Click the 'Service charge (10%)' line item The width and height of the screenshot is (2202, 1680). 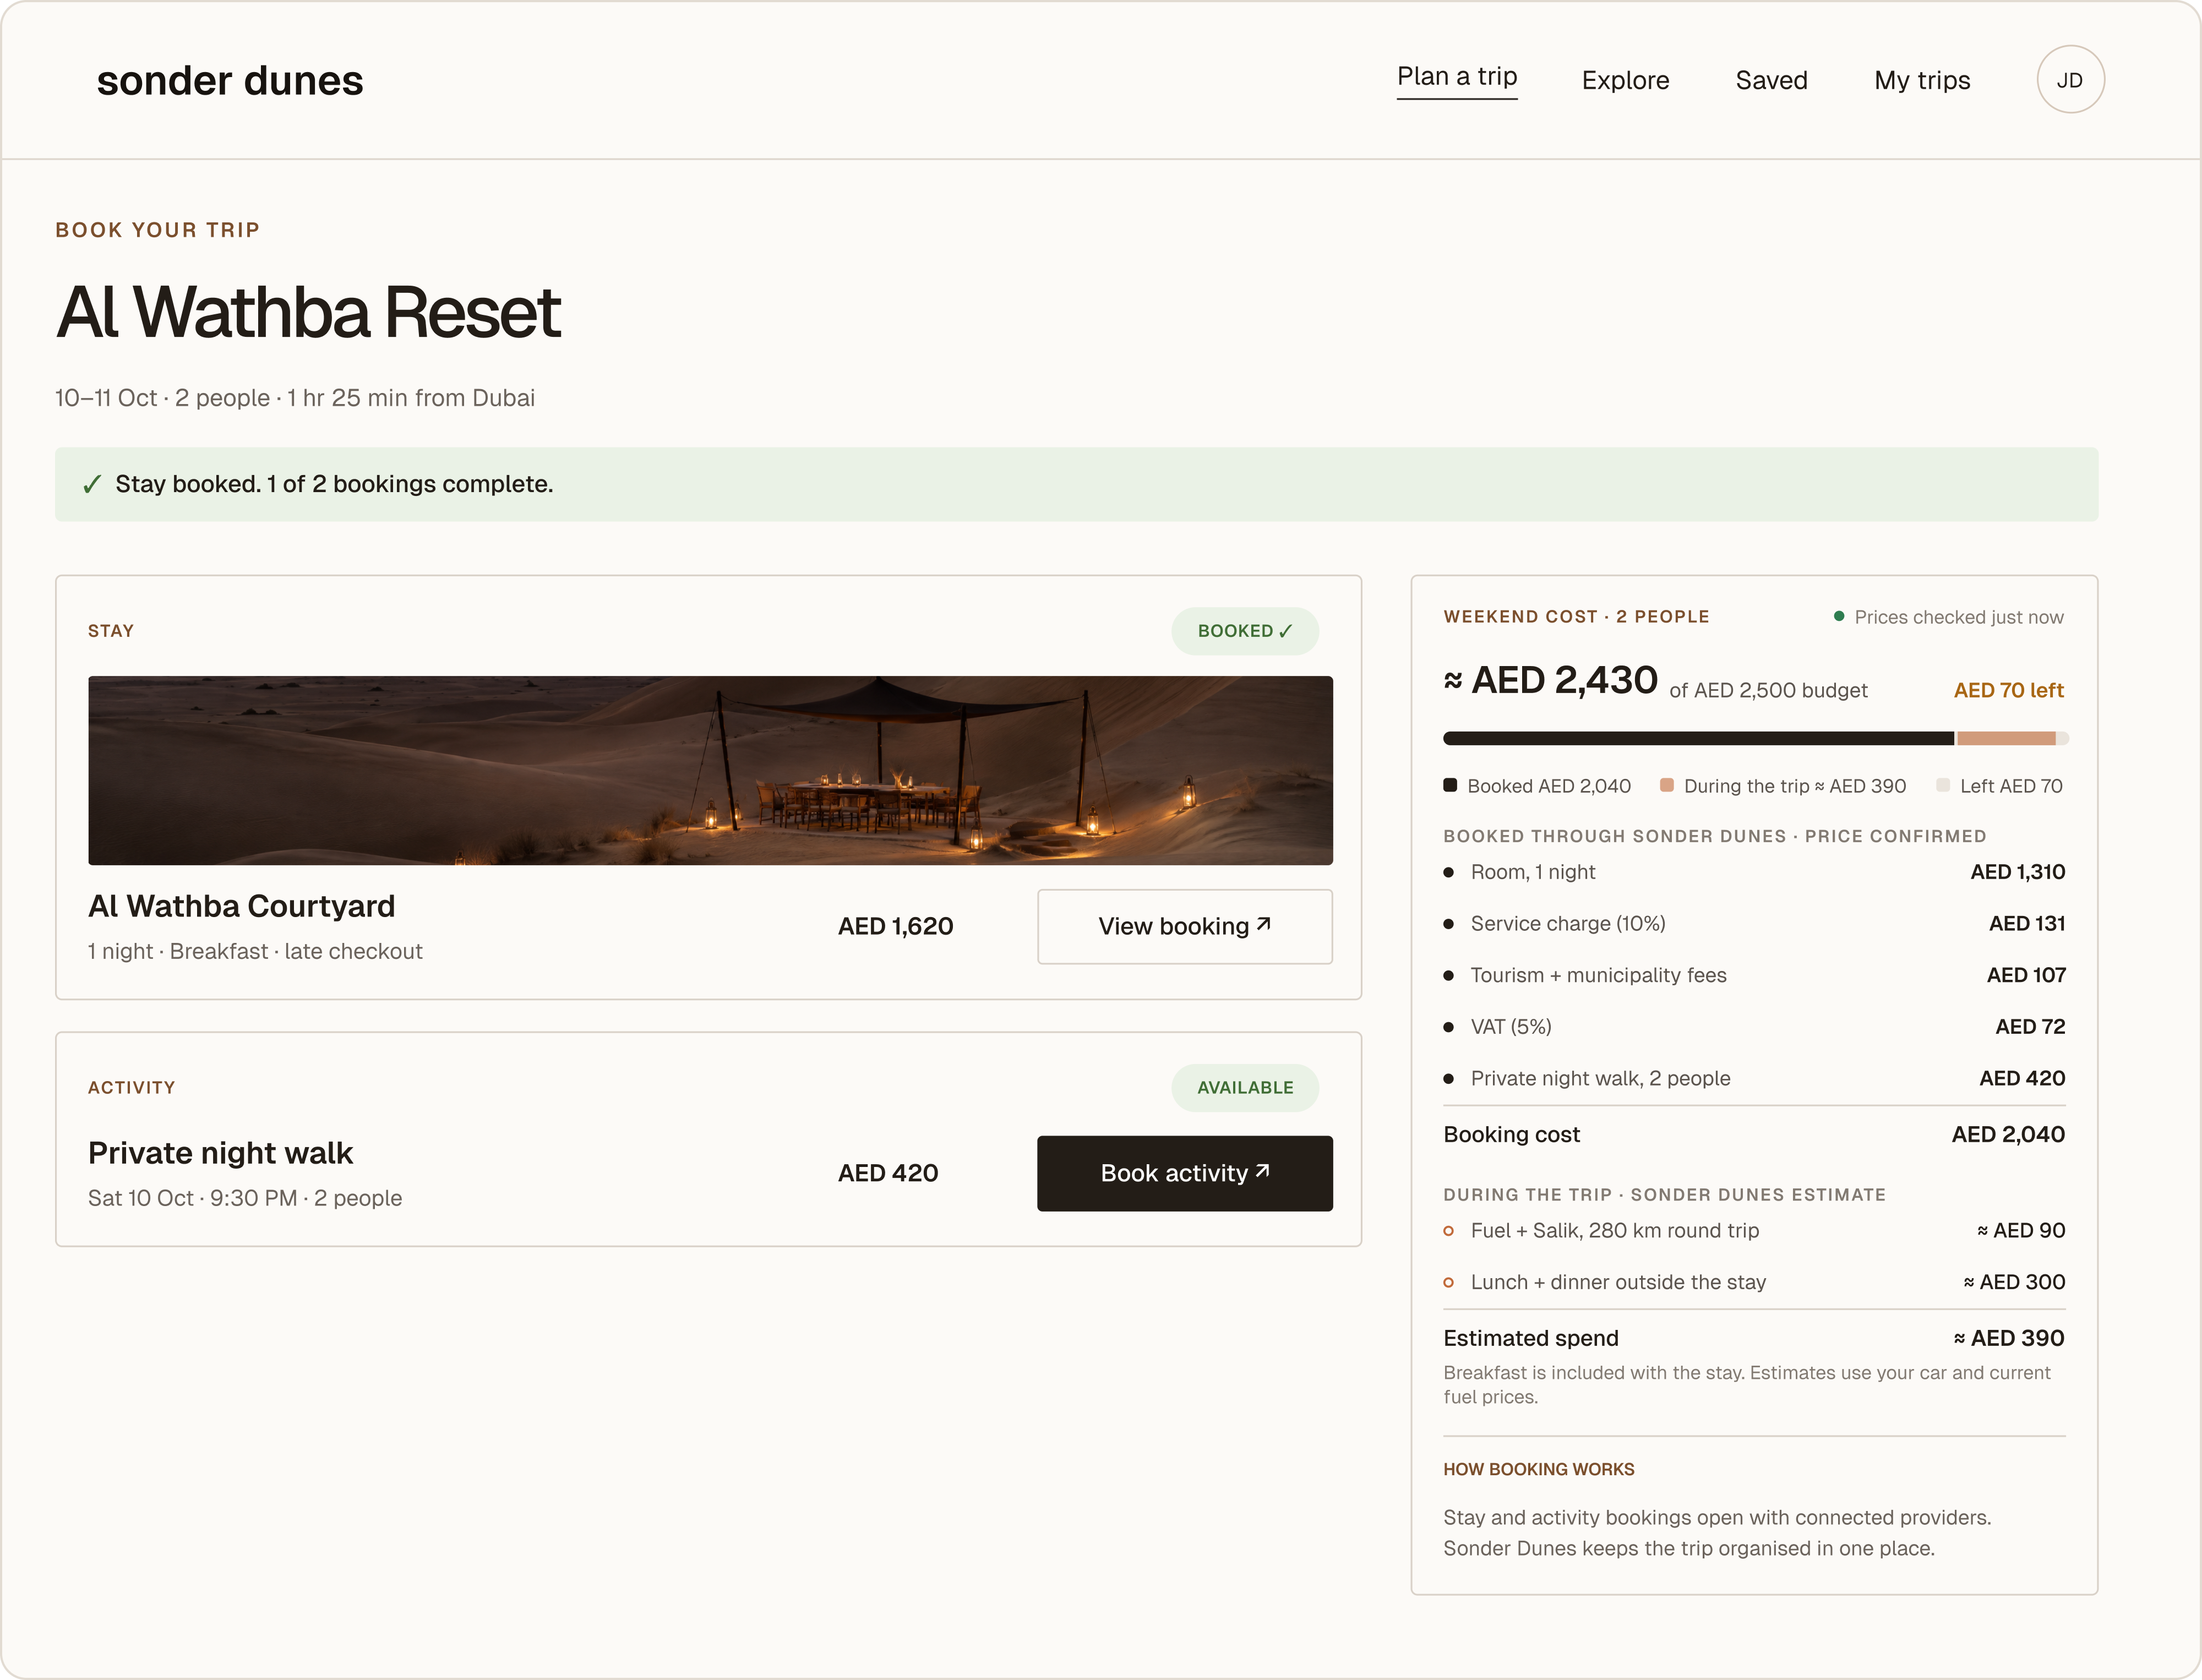[1754, 924]
